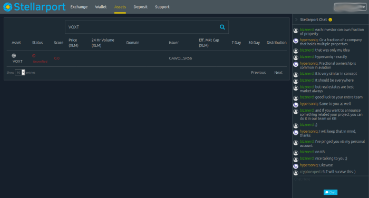Click avatar beside 'hypersoniq - exactly'

[x=296, y=57]
